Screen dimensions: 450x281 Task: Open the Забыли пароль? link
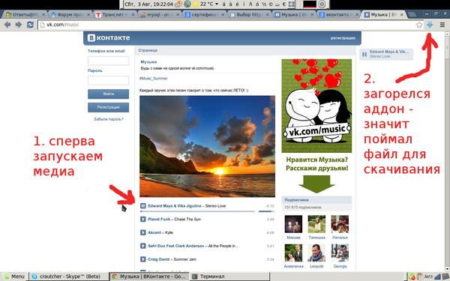point(109,119)
